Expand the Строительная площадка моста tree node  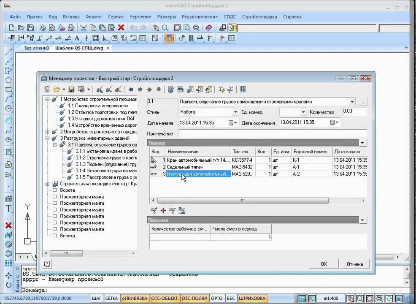pyautogui.click(x=48, y=184)
